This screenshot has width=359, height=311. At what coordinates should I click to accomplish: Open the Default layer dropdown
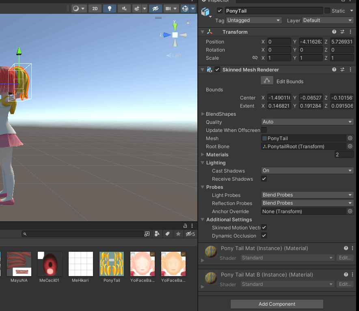[328, 20]
